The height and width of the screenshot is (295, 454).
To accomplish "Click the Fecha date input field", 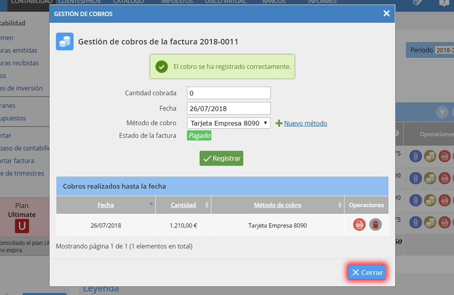I will pos(229,108).
